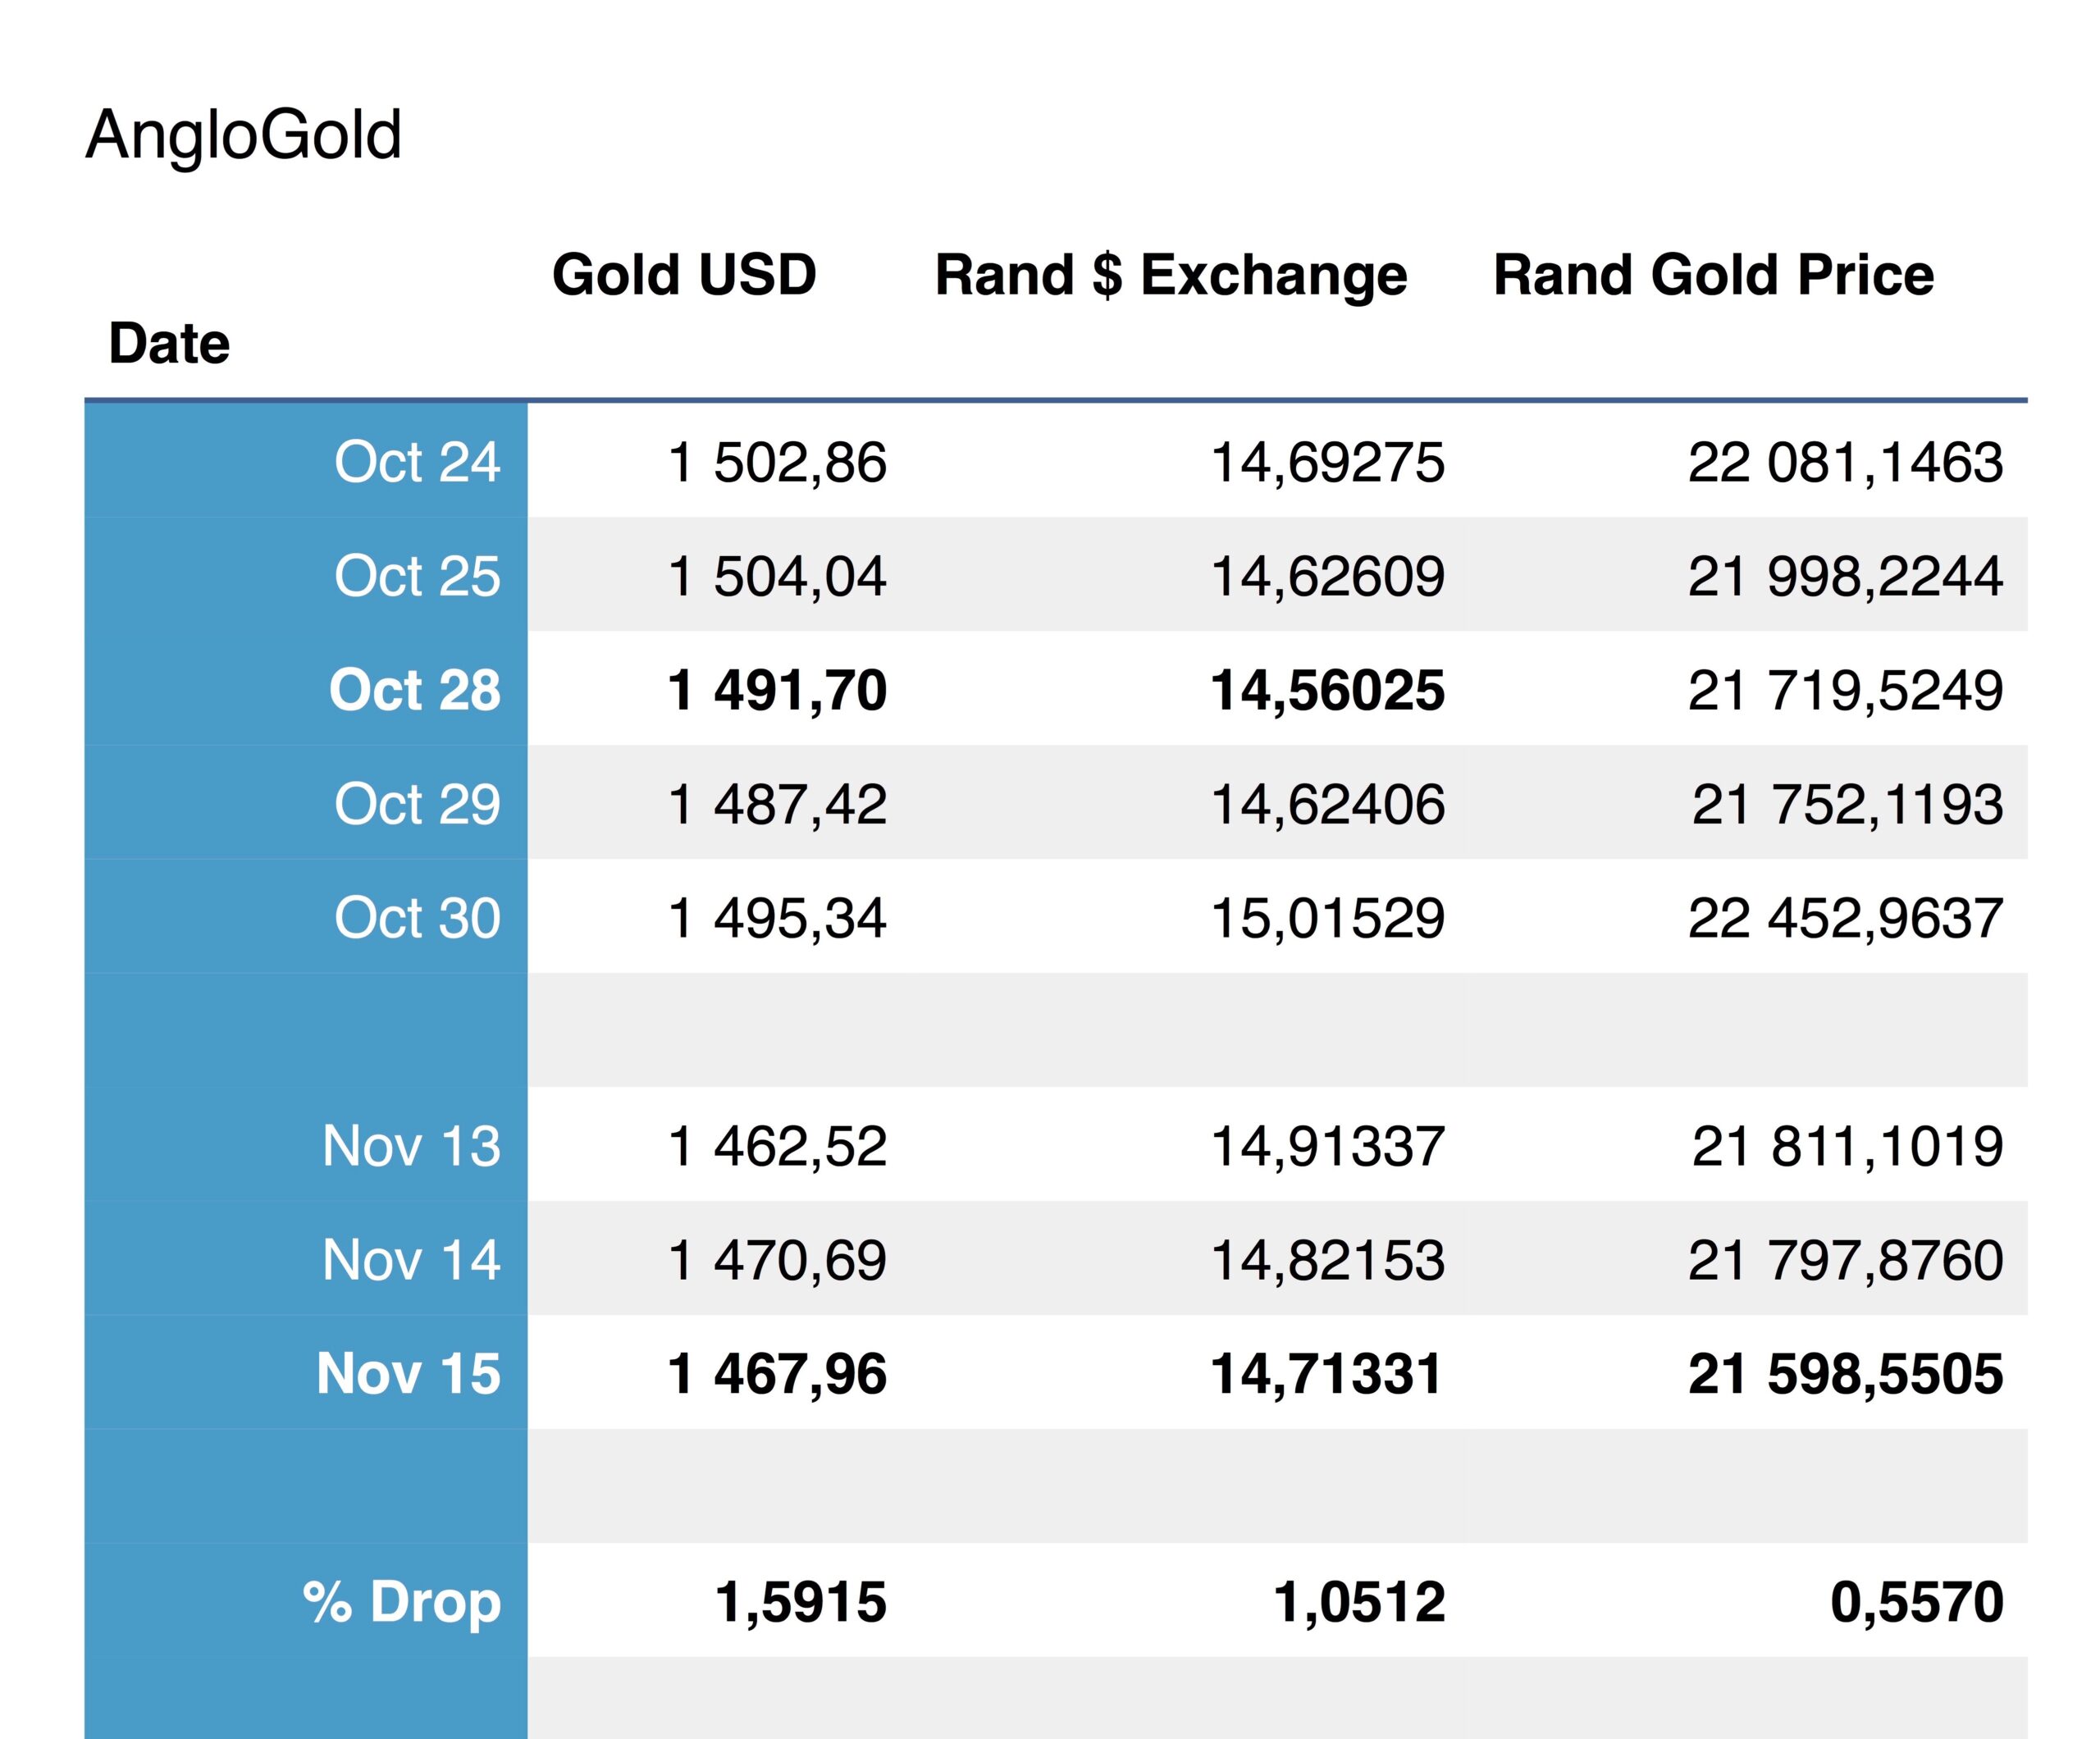The width and height of the screenshot is (2100, 1739).
Task: Click the Rand Gold Price header
Action: (x=1713, y=275)
